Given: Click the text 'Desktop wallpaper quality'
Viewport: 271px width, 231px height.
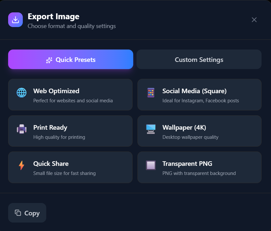Looking at the screenshot, I should click(191, 137).
